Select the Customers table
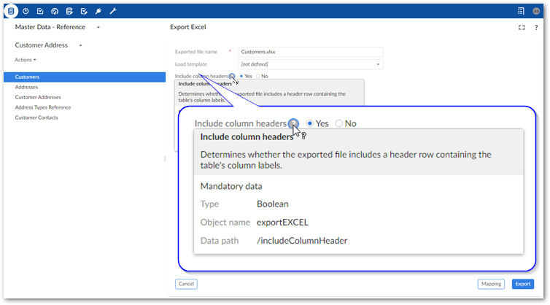550x305 pixels. pyautogui.click(x=85, y=77)
